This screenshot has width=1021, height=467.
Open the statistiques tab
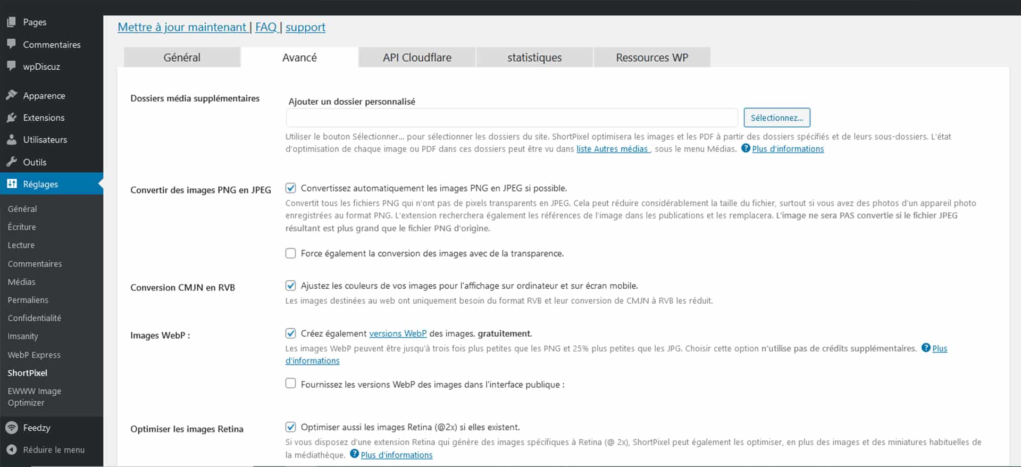pyautogui.click(x=534, y=57)
